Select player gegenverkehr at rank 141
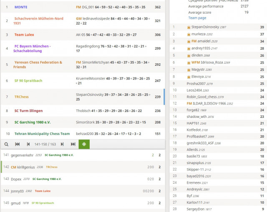This screenshot has width=267, height=212. pyautogui.click(x=22, y=155)
